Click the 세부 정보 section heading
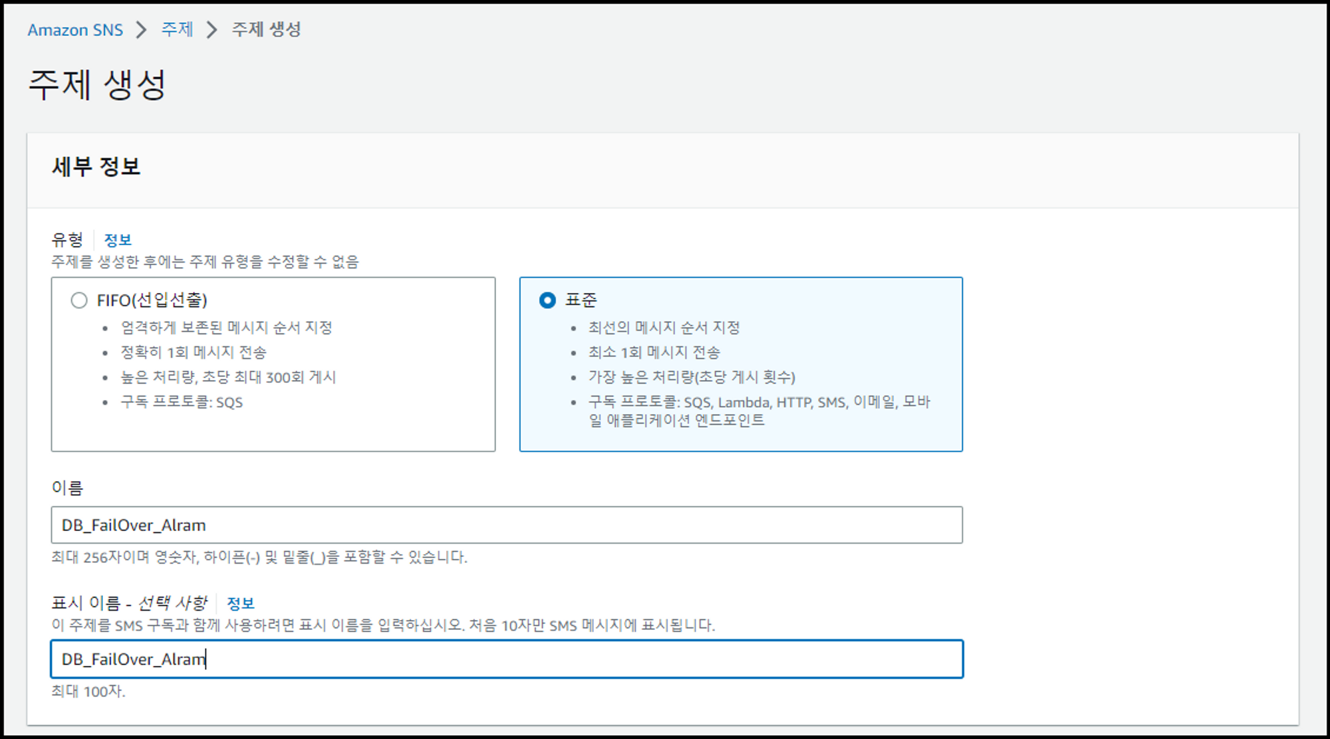This screenshot has width=1330, height=739. click(x=96, y=167)
